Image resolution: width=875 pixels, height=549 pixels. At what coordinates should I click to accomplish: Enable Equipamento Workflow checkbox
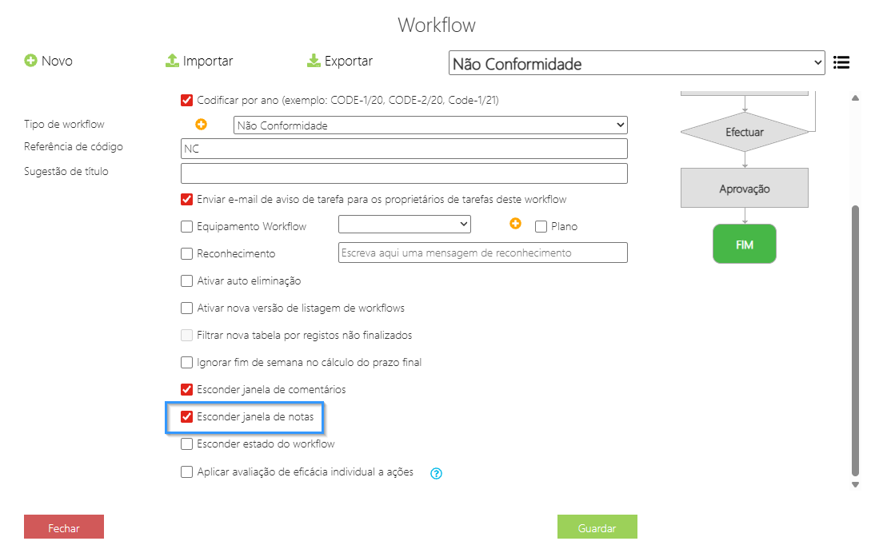pyautogui.click(x=187, y=227)
